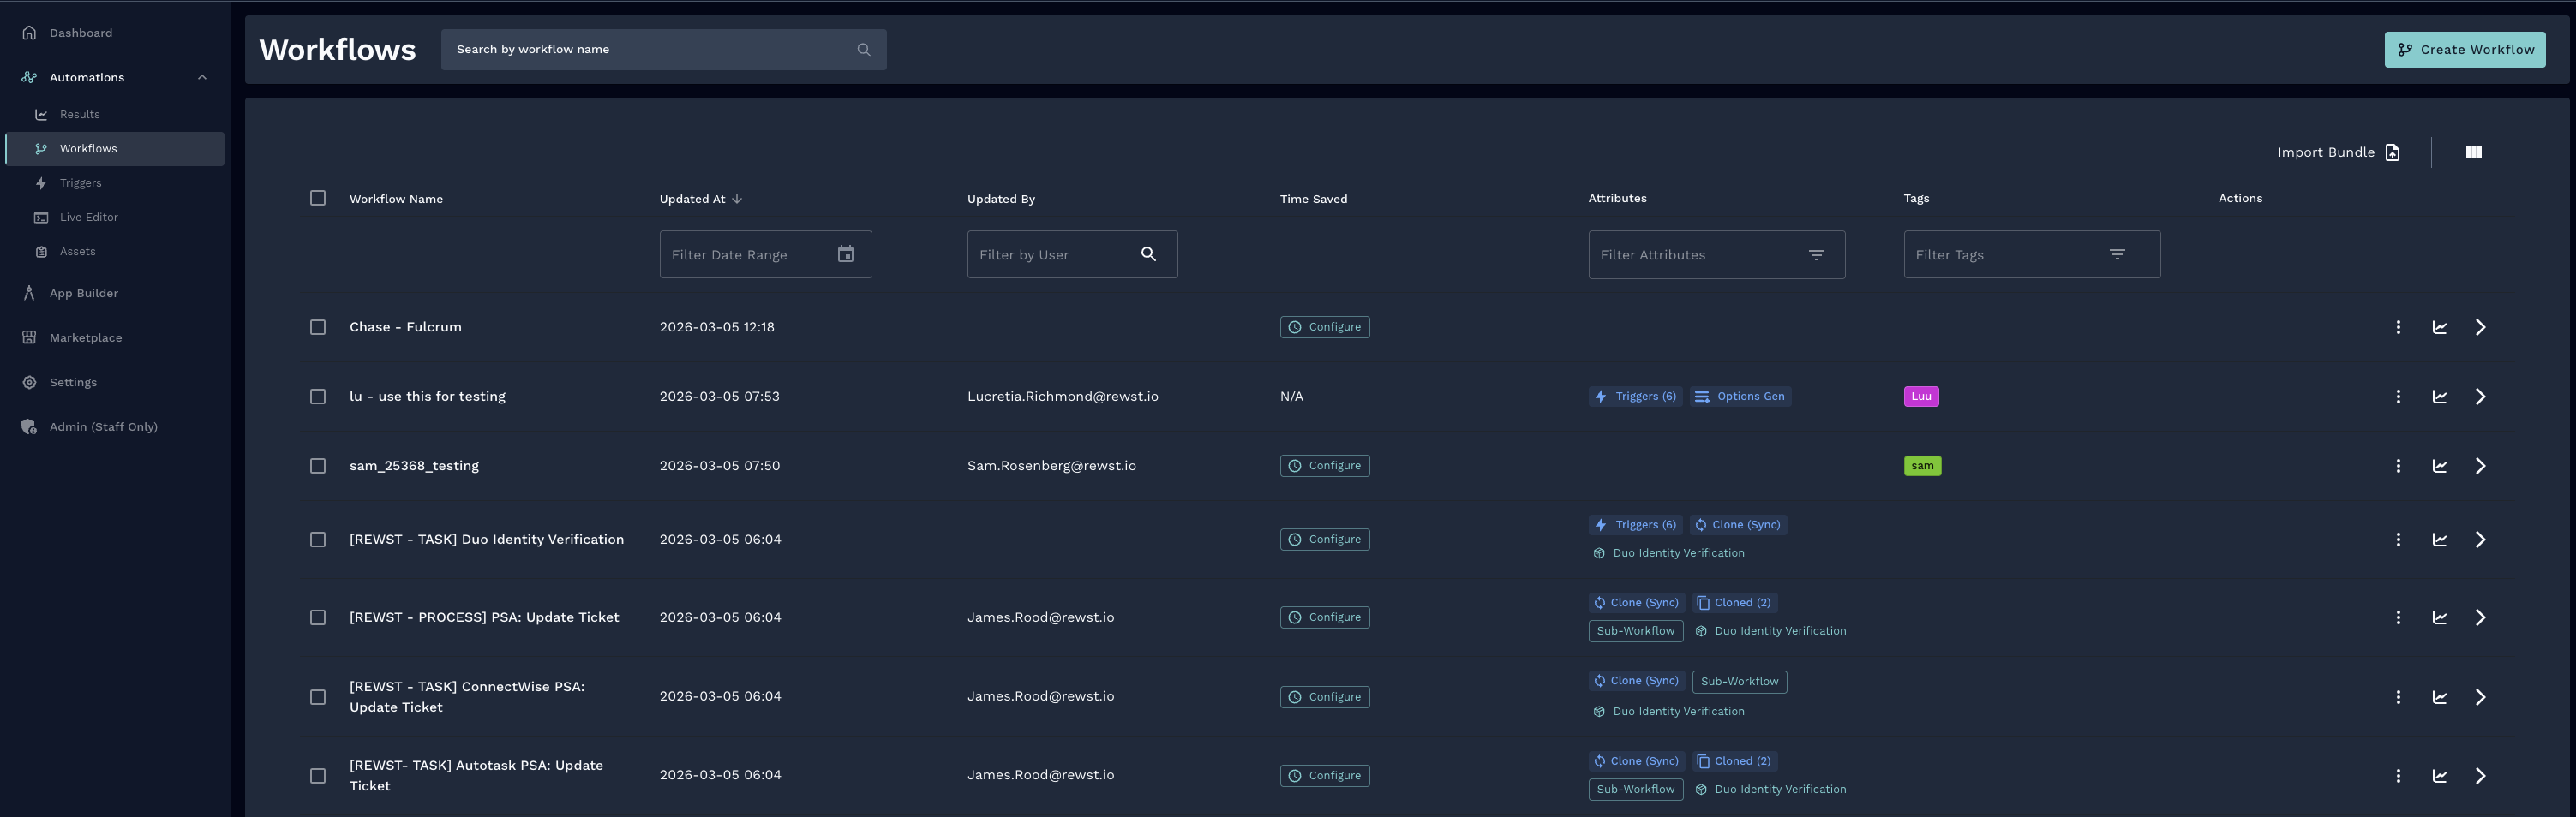Click the calendar icon in Filter Date Range
Image resolution: width=2576 pixels, height=817 pixels.
pyautogui.click(x=846, y=253)
